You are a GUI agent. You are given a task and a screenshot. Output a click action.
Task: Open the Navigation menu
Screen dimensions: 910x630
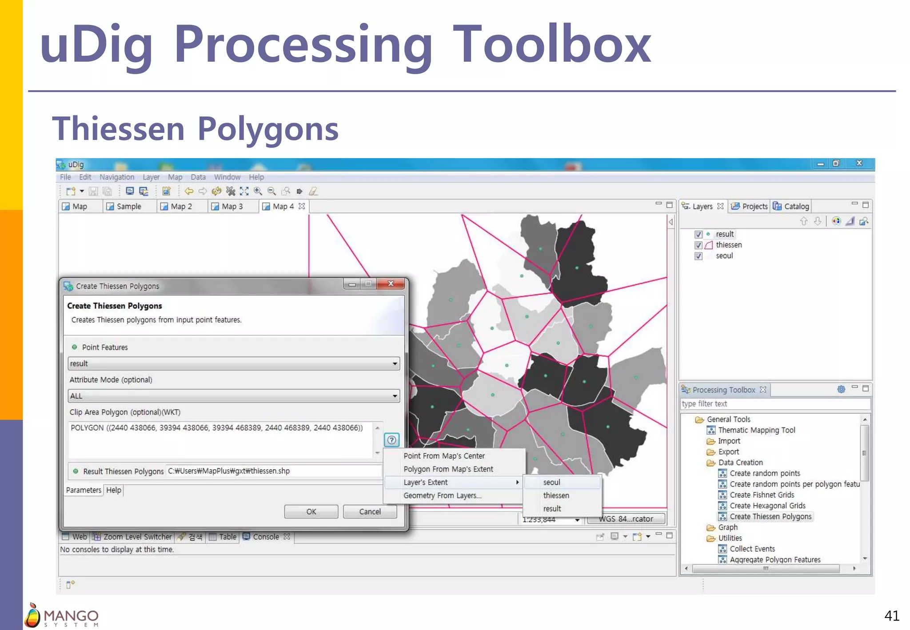[117, 177]
